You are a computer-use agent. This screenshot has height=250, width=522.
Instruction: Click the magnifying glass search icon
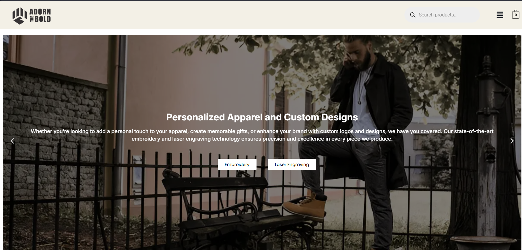coord(413,15)
